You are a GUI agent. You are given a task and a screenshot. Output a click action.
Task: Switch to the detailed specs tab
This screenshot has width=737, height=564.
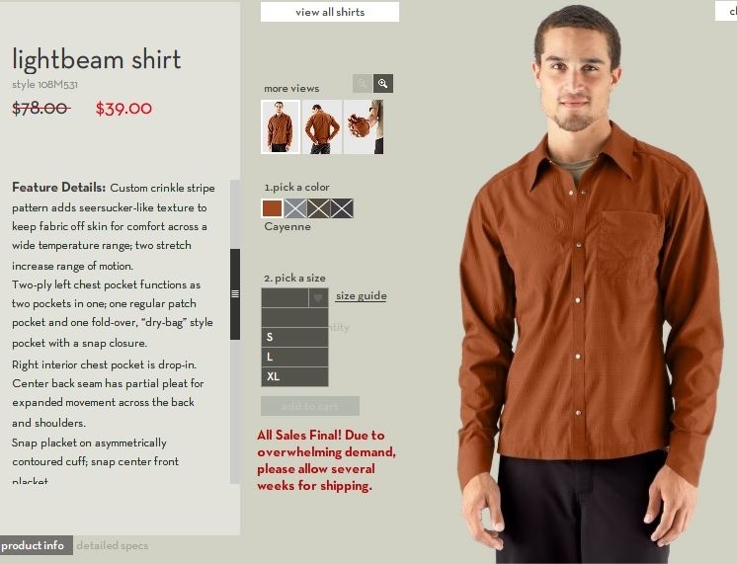click(113, 545)
